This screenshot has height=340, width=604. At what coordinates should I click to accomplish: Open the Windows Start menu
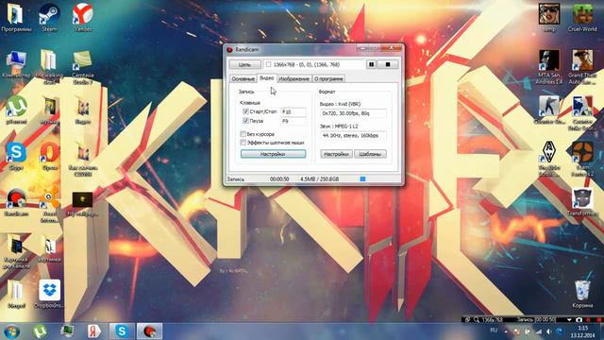(12, 331)
